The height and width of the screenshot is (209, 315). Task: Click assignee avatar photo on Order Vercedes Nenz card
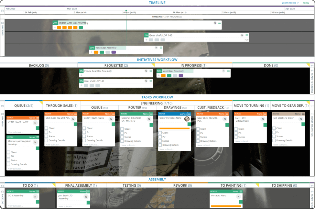point(187,119)
